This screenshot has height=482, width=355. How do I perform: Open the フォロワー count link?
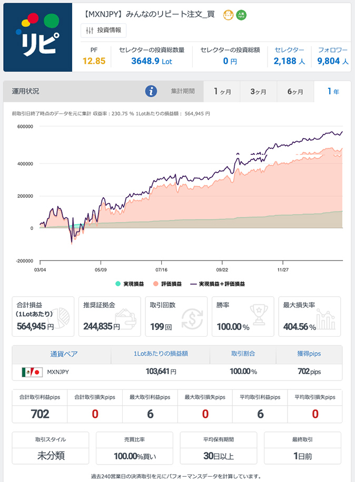point(333,56)
